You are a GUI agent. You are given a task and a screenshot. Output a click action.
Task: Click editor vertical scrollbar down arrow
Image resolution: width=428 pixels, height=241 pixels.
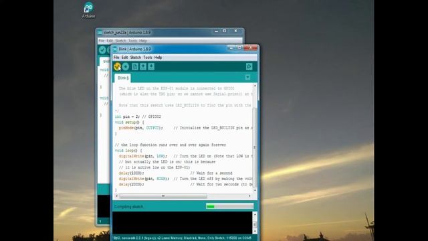point(255,190)
